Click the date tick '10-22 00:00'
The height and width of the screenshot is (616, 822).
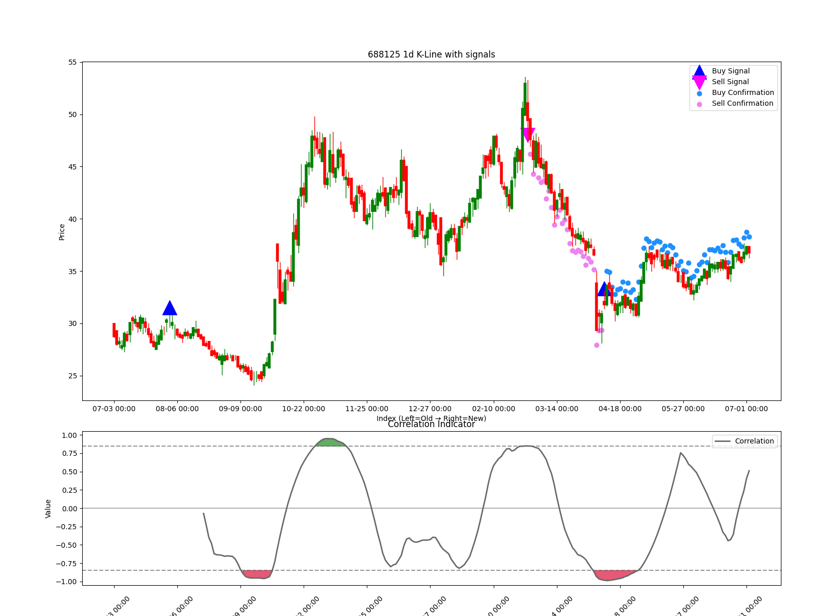[x=304, y=409]
